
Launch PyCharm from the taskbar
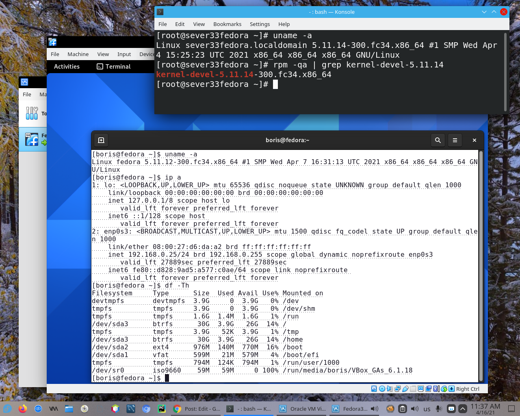pos(161,408)
